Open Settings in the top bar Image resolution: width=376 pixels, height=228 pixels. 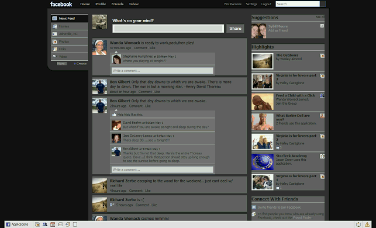[251, 4]
